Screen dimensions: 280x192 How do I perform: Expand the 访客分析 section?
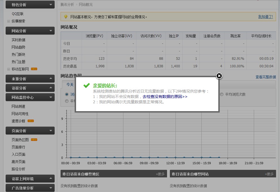point(30,88)
